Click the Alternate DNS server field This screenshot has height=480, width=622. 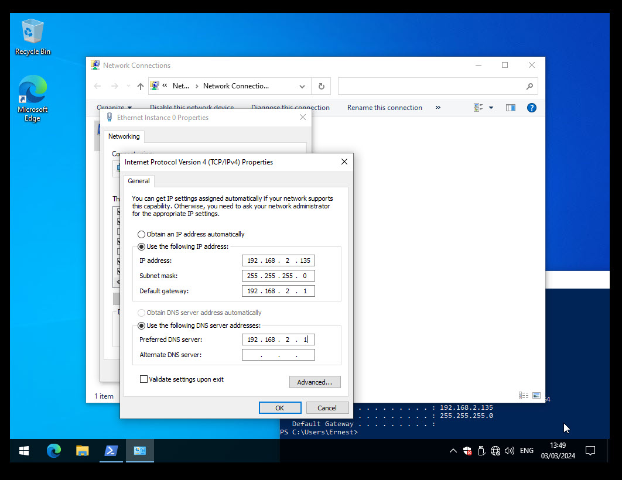tap(278, 355)
